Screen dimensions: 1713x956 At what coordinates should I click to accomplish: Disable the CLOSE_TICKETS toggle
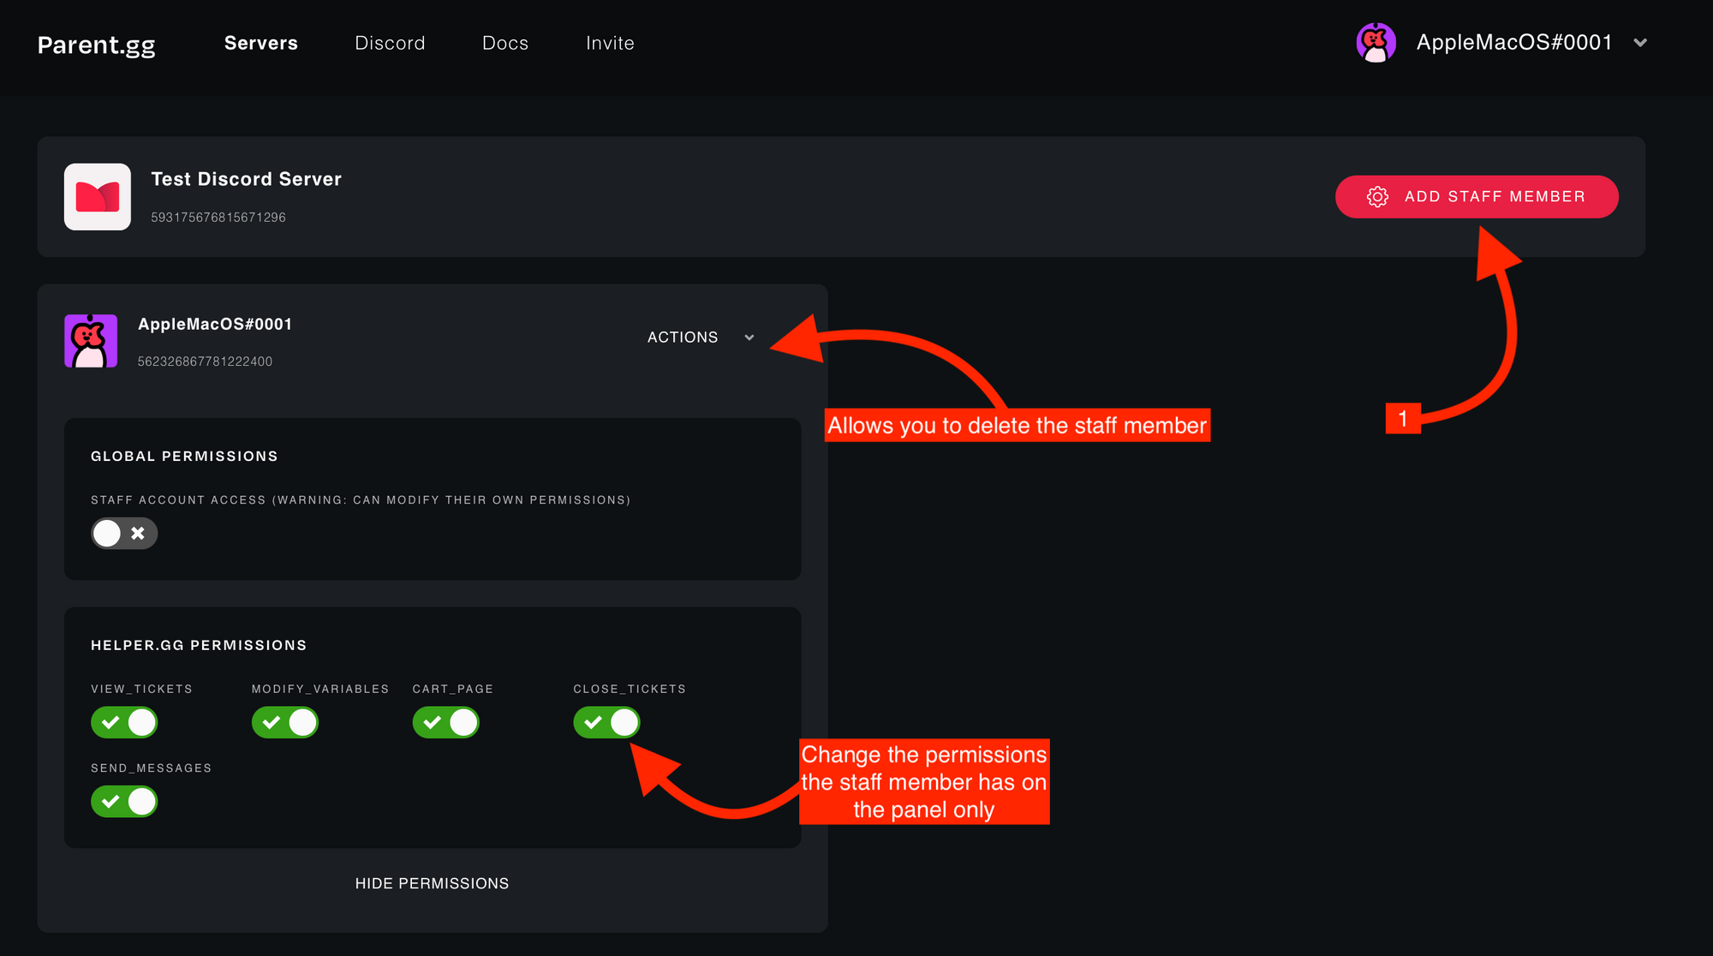(606, 723)
